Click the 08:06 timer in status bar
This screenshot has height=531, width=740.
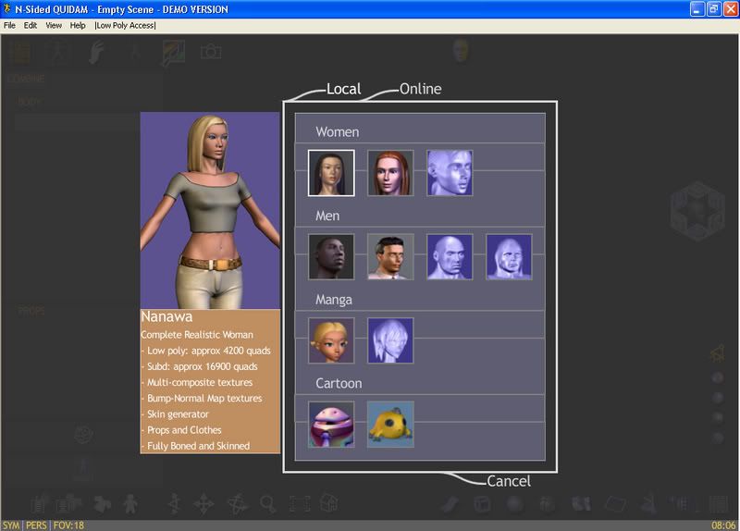point(723,525)
